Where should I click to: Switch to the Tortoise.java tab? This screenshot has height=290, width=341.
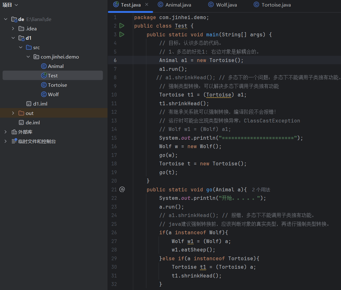[272, 5]
